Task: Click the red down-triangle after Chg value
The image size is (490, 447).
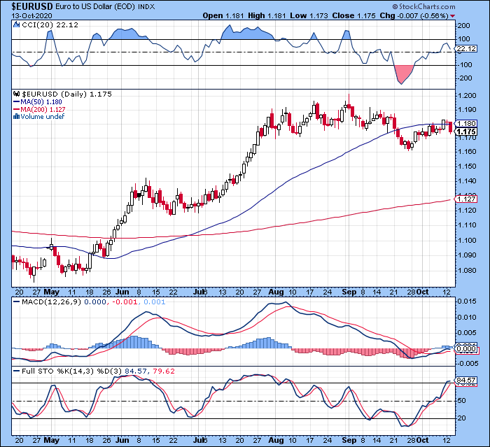Action: (453, 16)
